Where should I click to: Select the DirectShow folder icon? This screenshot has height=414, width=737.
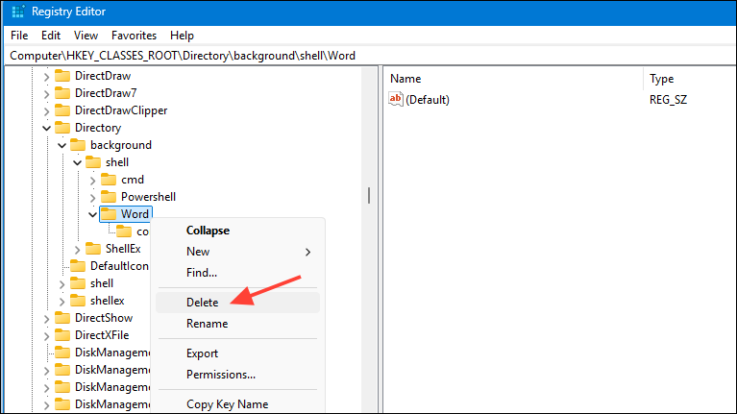(x=62, y=318)
